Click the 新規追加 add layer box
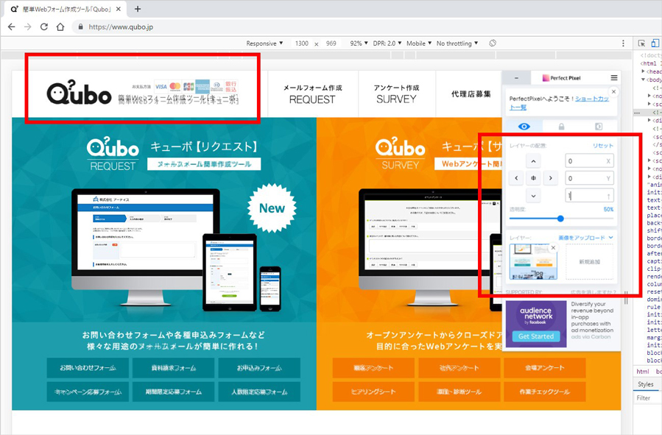 [x=589, y=261]
